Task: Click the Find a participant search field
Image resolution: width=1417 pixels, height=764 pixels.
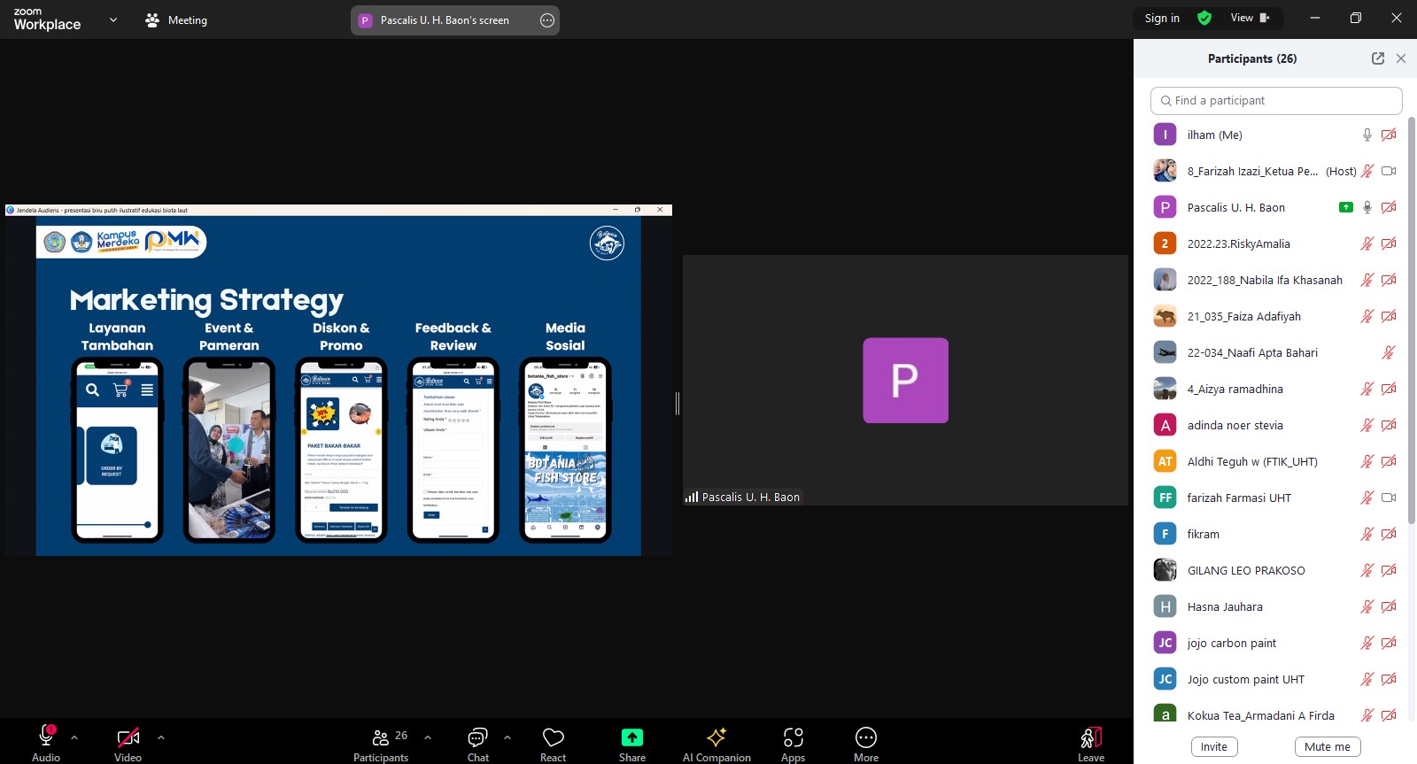Action: 1276,101
